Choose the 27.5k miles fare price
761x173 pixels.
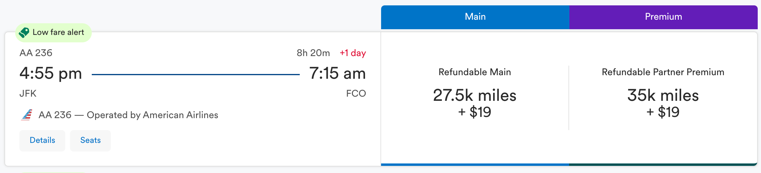(475, 95)
